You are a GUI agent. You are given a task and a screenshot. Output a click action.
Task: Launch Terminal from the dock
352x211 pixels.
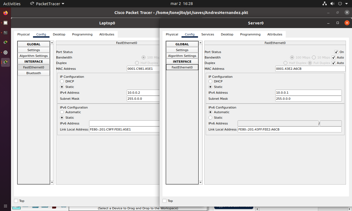[x=5, y=33]
